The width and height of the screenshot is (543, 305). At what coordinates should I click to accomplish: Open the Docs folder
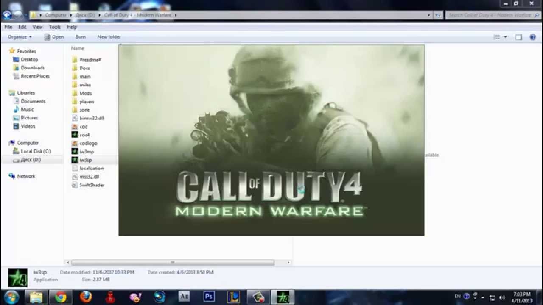click(x=81, y=68)
